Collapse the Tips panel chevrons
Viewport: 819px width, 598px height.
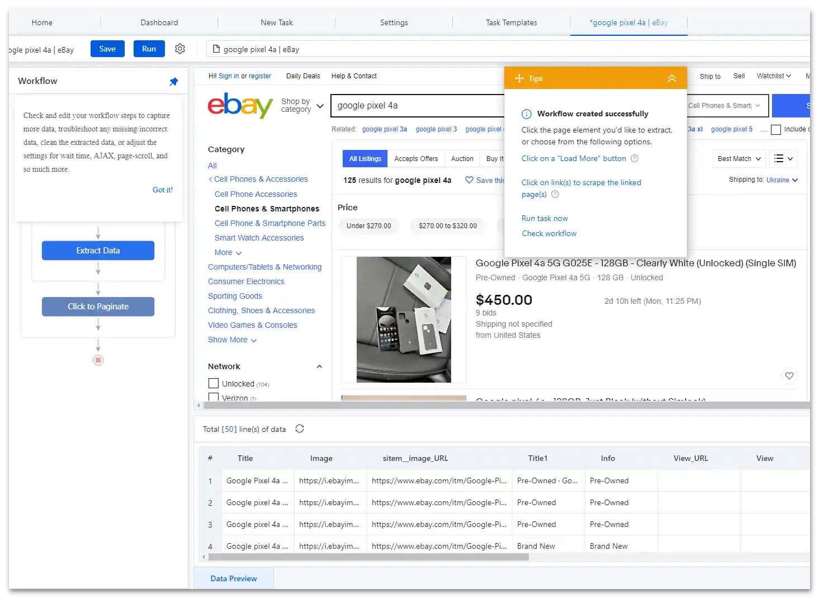pos(672,78)
